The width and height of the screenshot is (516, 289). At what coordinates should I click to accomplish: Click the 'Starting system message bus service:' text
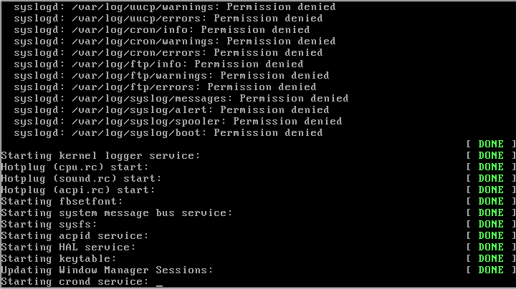[116, 212]
